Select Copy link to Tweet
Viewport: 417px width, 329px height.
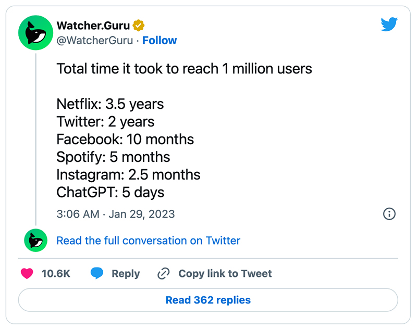225,273
